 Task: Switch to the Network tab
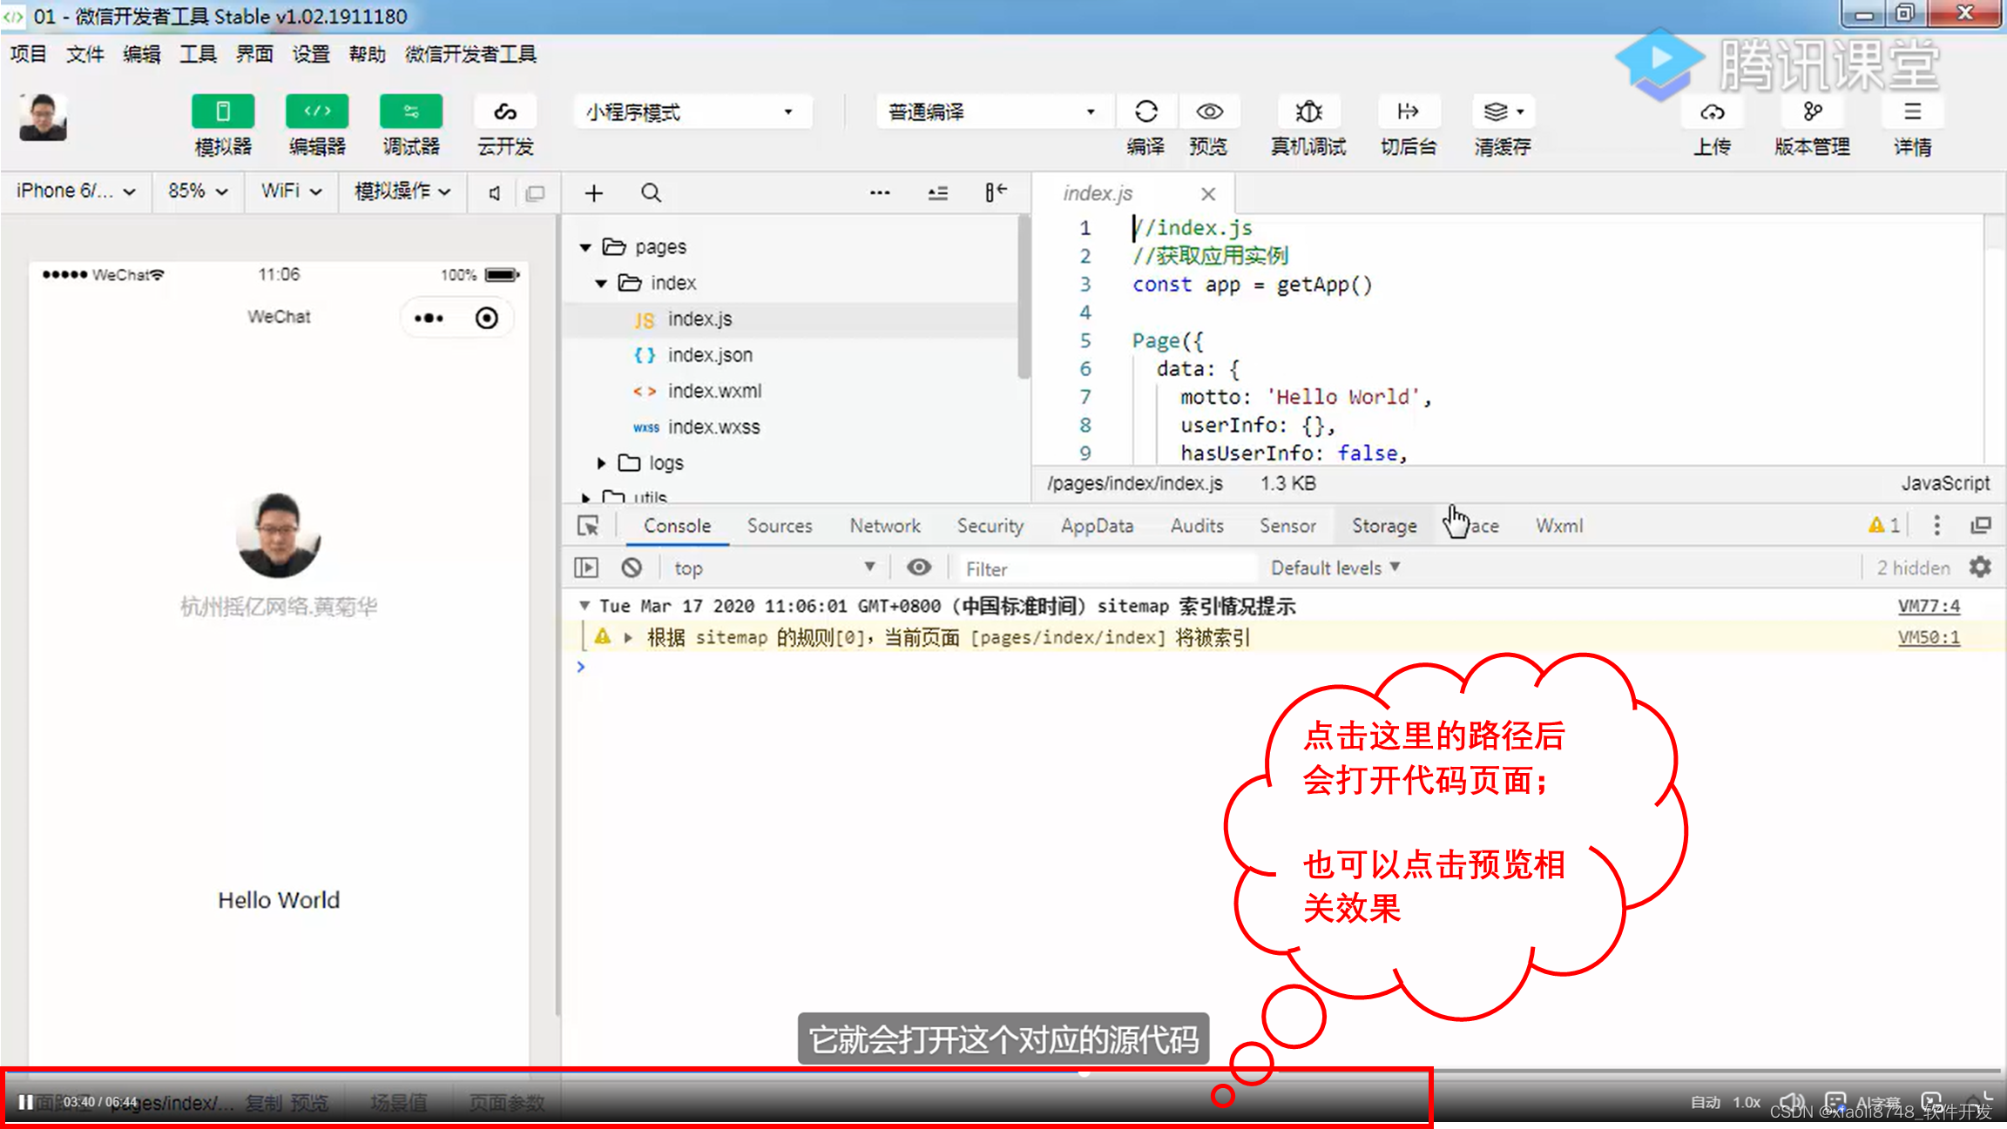tap(885, 526)
